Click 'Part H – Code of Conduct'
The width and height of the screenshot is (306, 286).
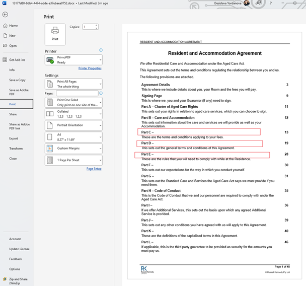[x=161, y=190]
